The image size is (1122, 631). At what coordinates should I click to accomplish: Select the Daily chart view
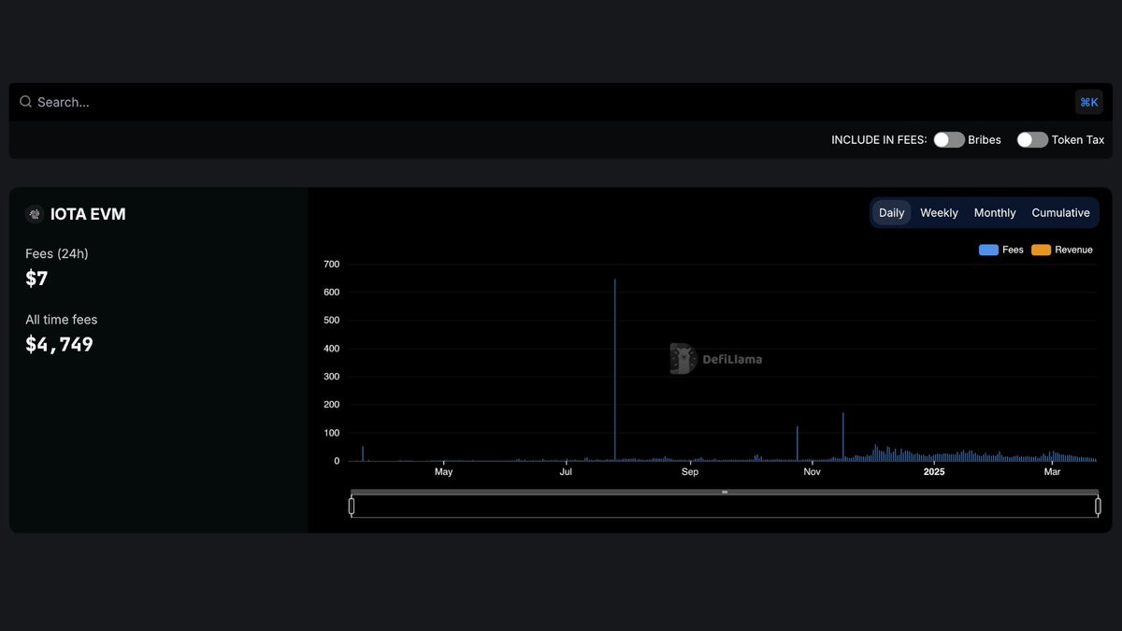(891, 212)
